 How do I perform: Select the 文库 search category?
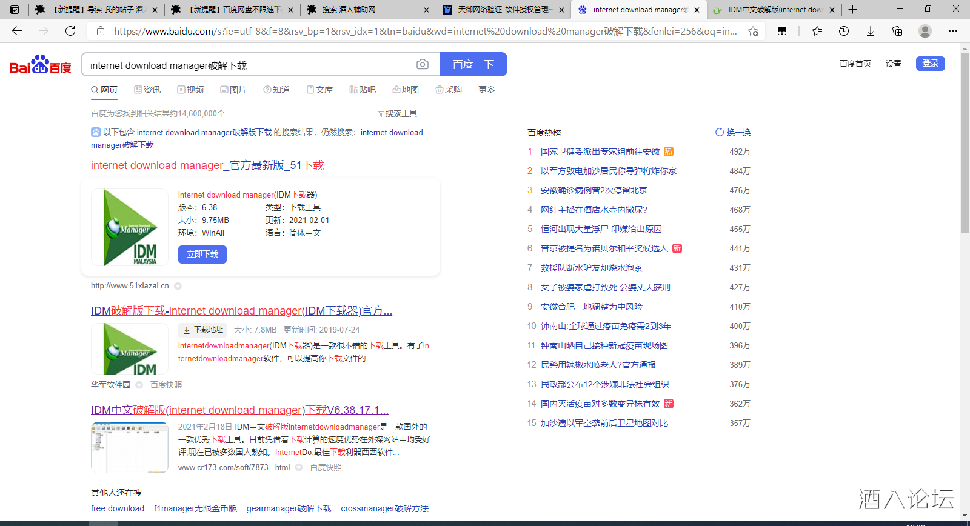[x=319, y=90]
